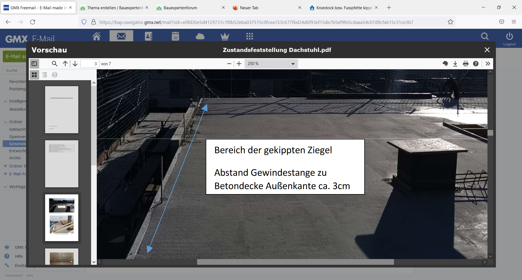
Task: Click the forward button in browser
Action: click(20, 22)
